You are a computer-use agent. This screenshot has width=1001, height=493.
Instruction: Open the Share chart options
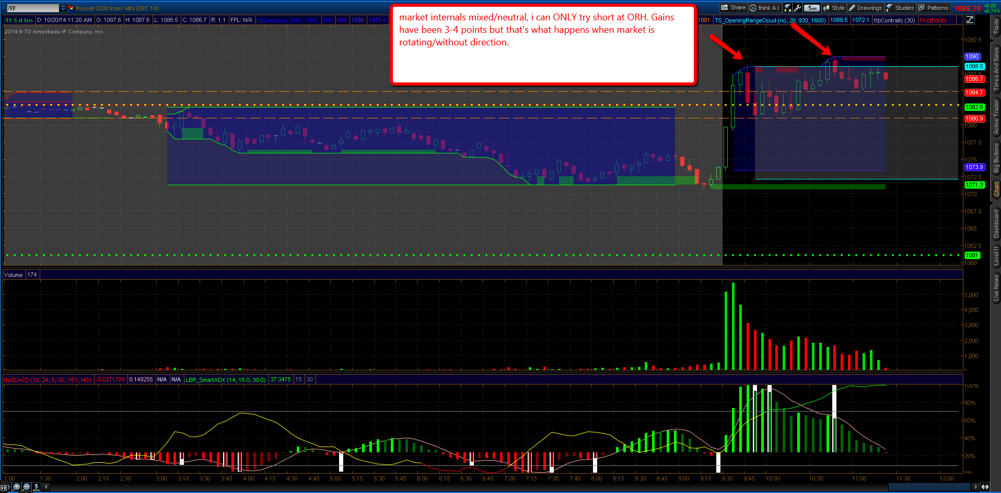734,8
